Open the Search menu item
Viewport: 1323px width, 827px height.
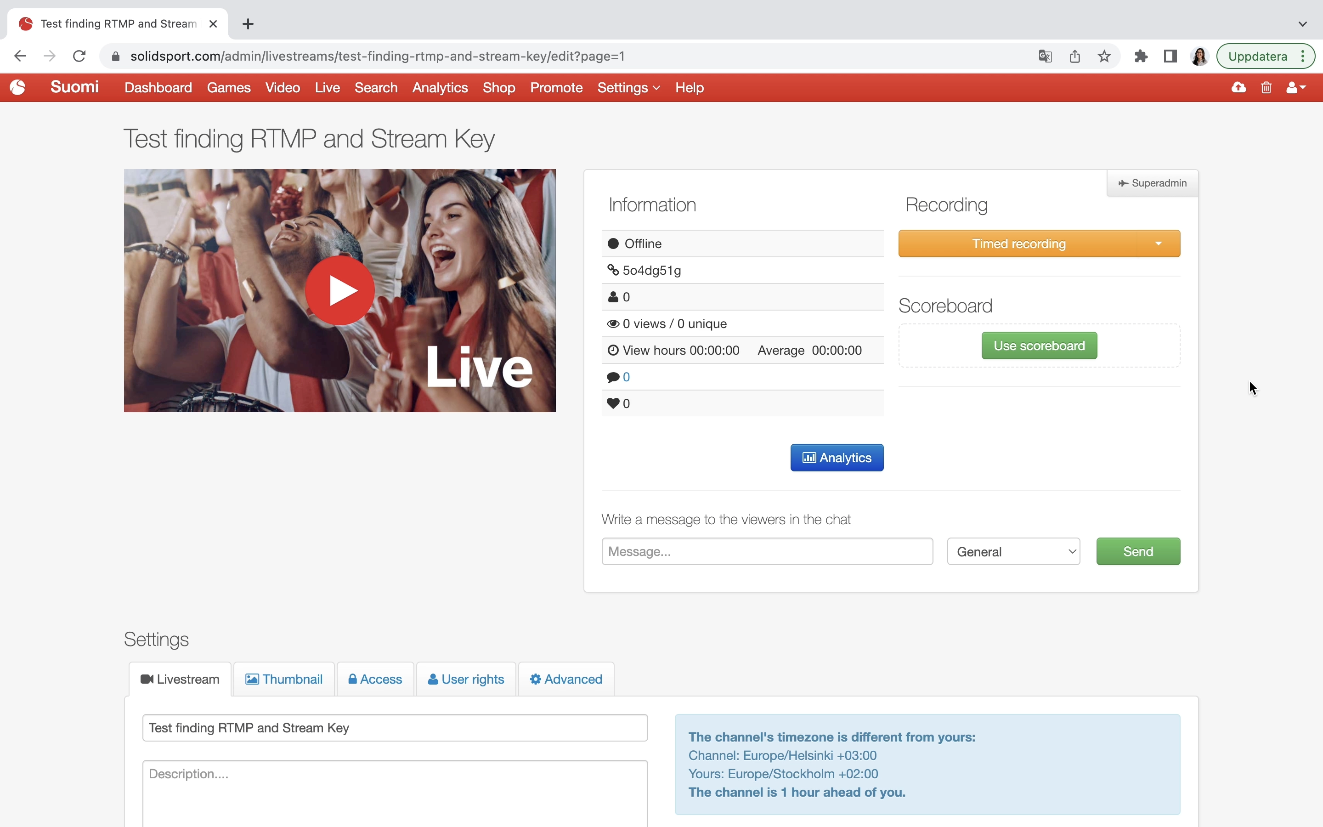tap(376, 87)
